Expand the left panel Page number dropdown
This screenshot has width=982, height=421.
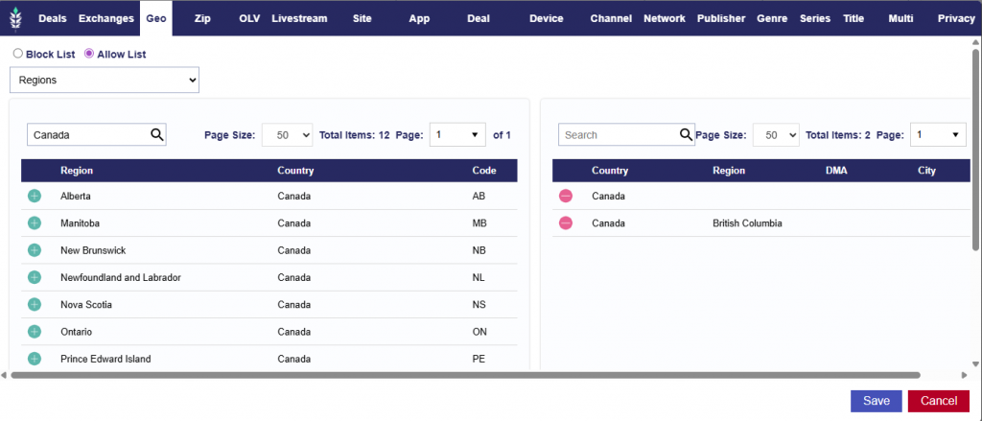coord(457,135)
